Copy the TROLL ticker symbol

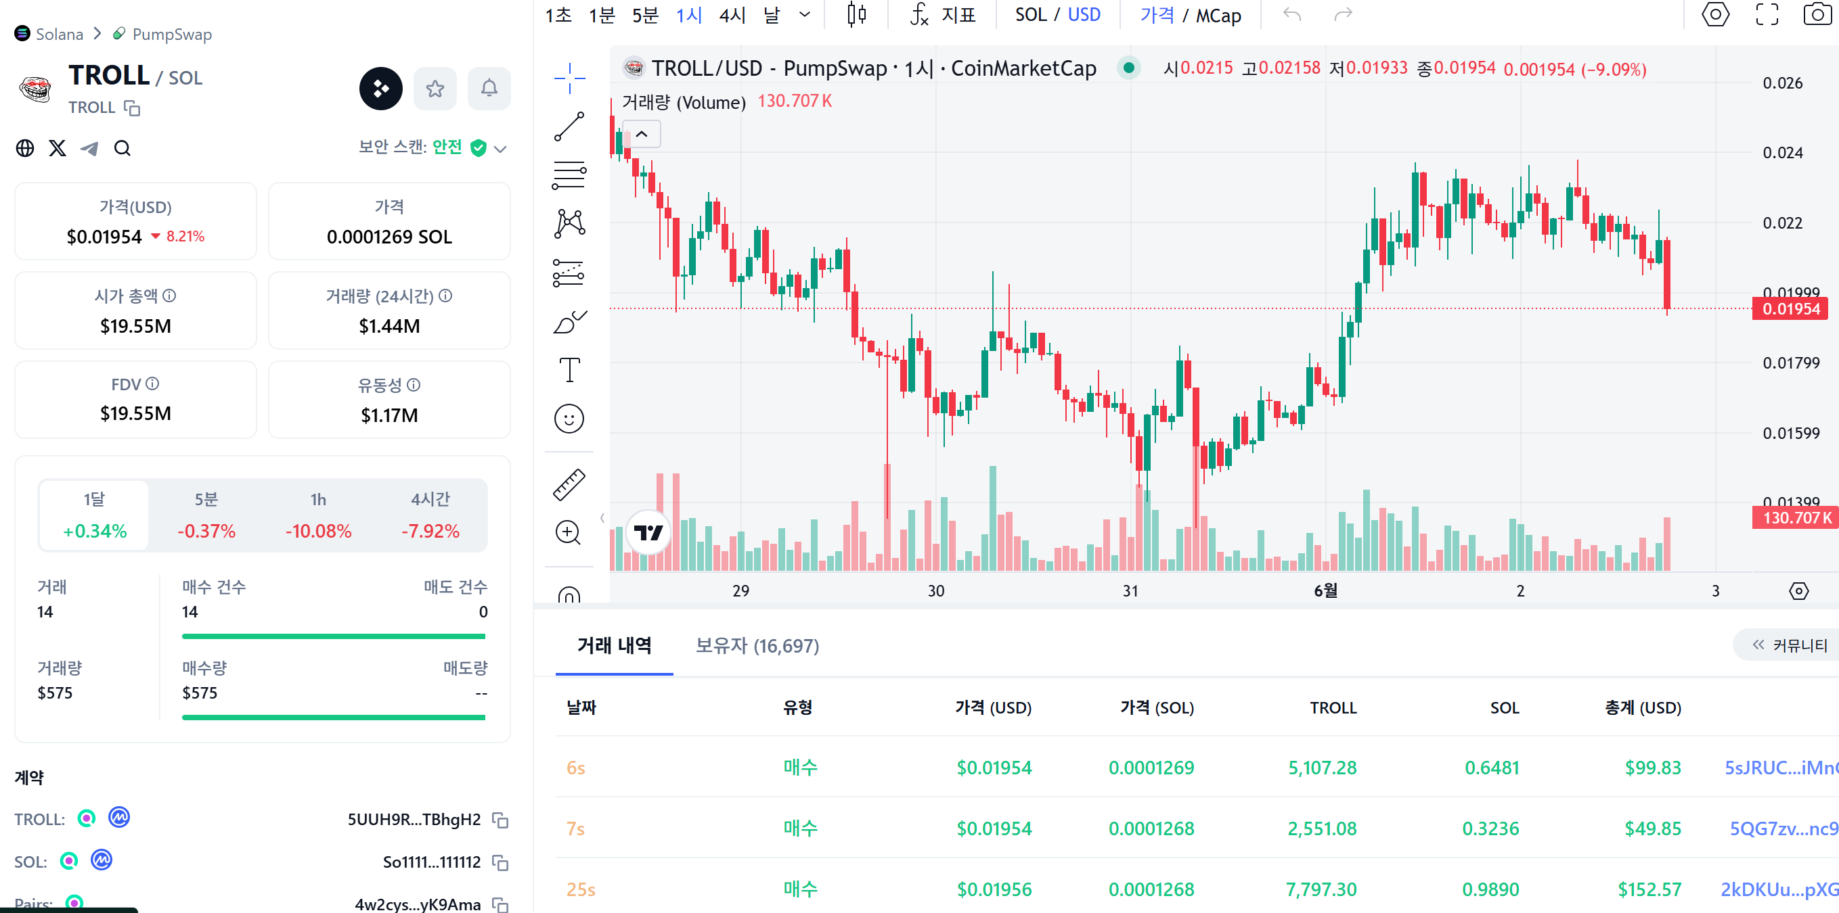click(x=132, y=108)
